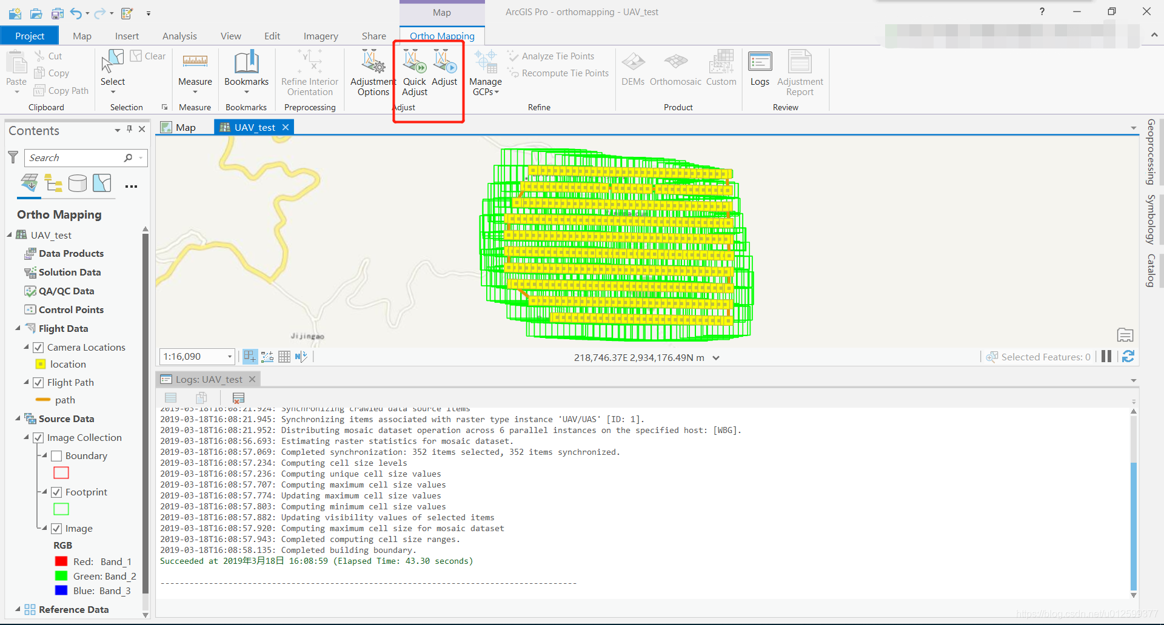
Task: Click the Measure tool icon
Action: [x=195, y=62]
